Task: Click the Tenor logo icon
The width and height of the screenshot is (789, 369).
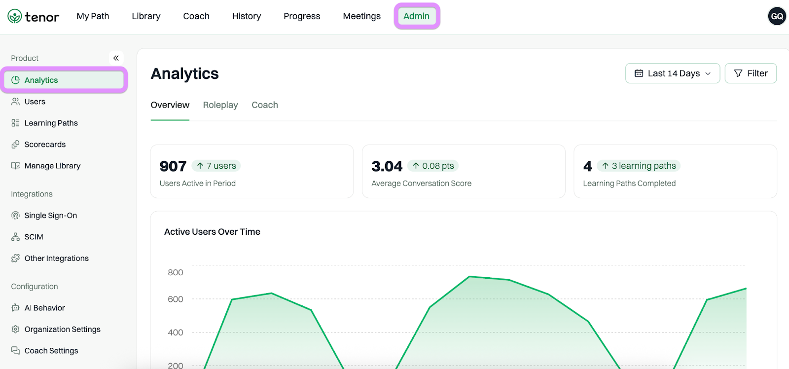Action: [15, 16]
